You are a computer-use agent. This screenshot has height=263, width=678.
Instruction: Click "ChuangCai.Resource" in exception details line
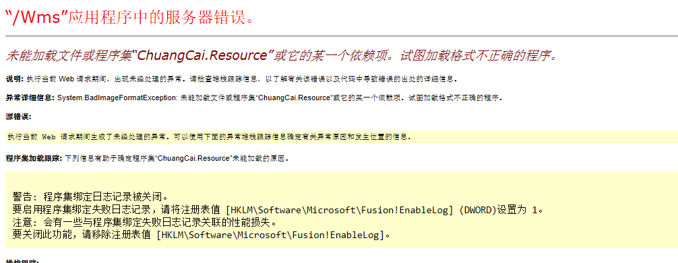pos(295,98)
